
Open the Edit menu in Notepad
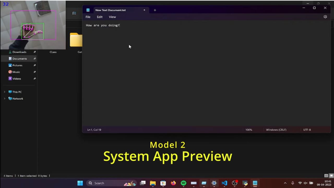[100, 17]
